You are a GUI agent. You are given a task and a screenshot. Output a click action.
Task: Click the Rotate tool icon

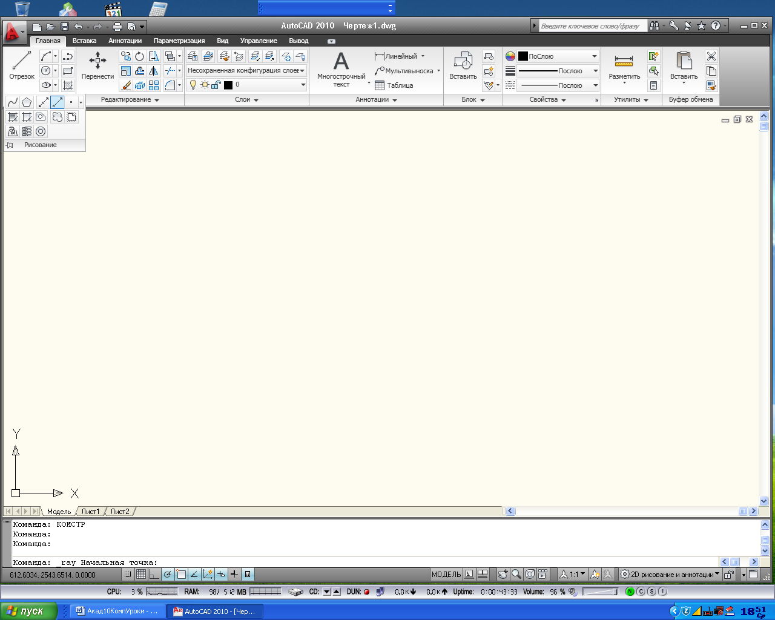(x=140, y=56)
